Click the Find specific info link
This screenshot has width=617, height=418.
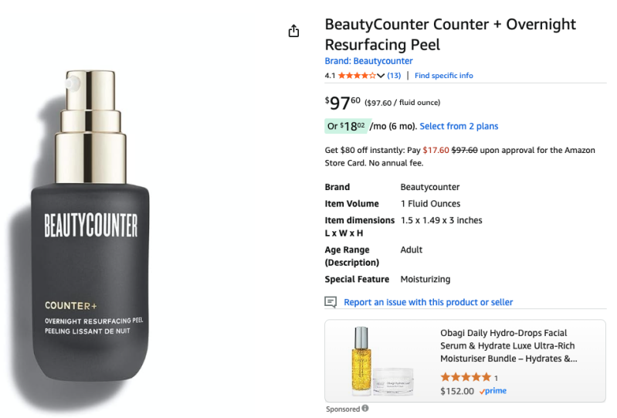pos(443,76)
